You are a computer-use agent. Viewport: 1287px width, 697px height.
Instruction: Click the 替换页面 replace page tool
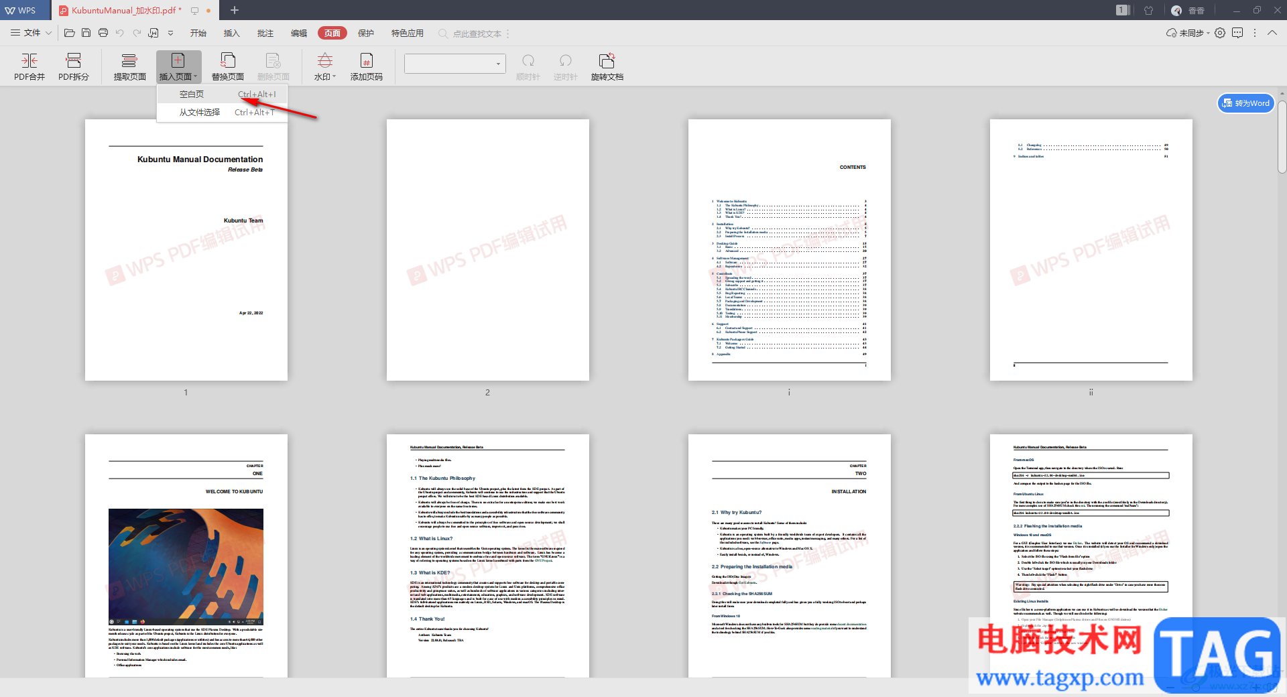[x=228, y=67]
